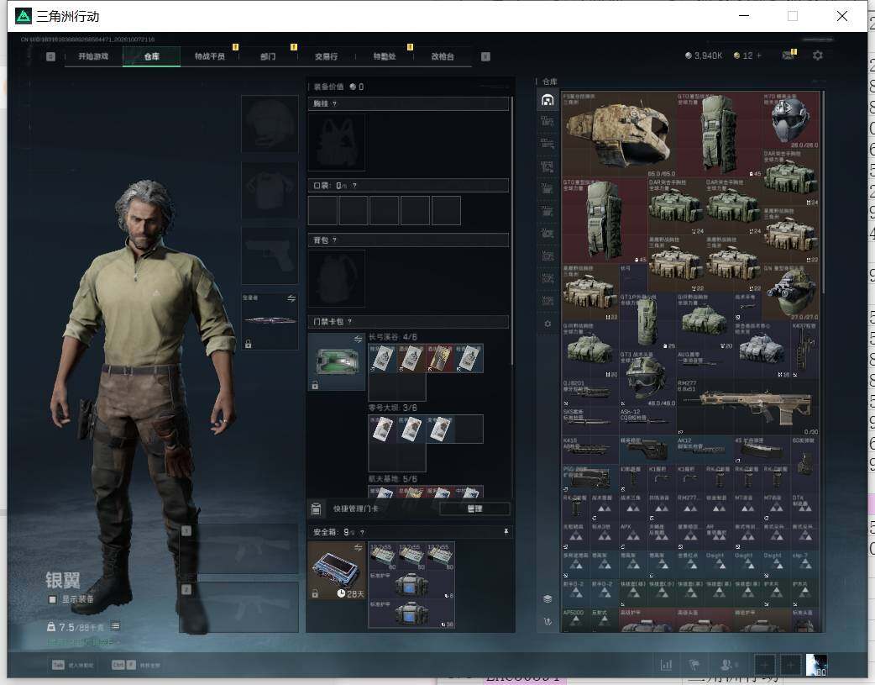
Task: Go to next tab with right nav arrow
Action: click(485, 56)
